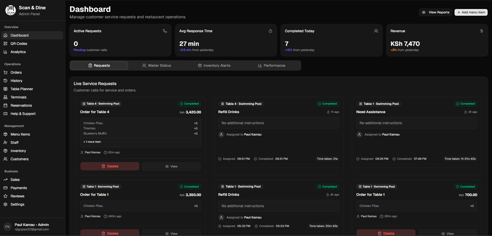Click the Active Requests phone icon
492x236 pixels.
coord(165,31)
